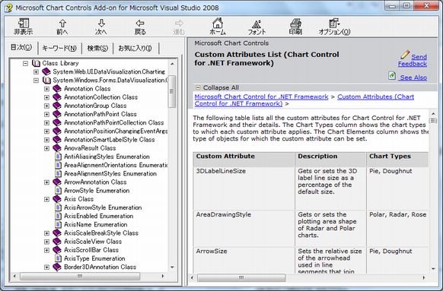Image resolution: width=443 pixels, height=291 pixels.
Task: Click the Class Library open book icon
Action: (x=36, y=63)
